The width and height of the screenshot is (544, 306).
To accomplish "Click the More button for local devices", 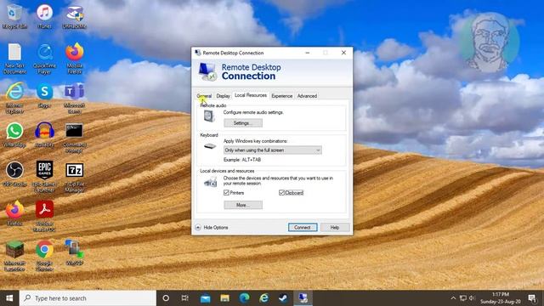I will [x=243, y=205].
